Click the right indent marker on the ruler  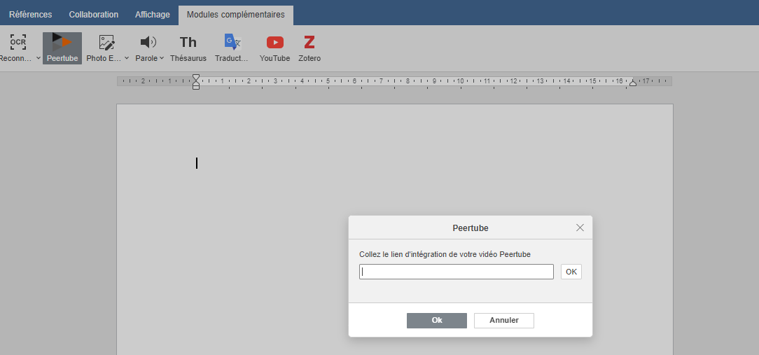(x=633, y=83)
